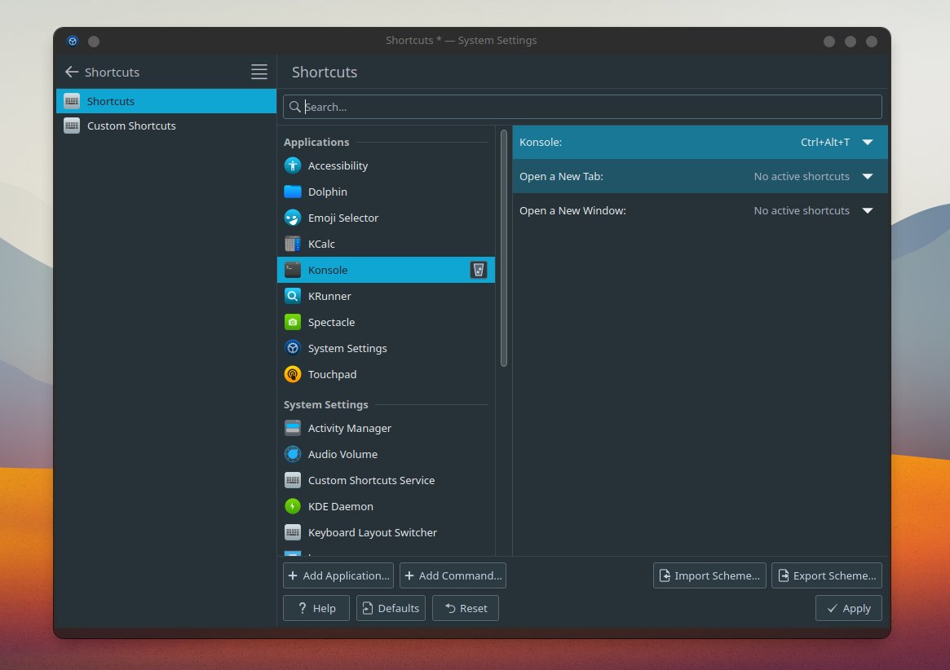Screen dimensions: 950x670
Task: Click the search magnifier icon
Action: pyautogui.click(x=295, y=107)
